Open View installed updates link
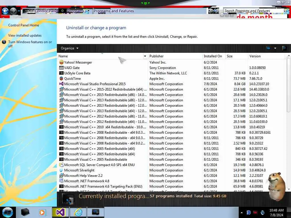The image size is (291, 218). pos(25,35)
